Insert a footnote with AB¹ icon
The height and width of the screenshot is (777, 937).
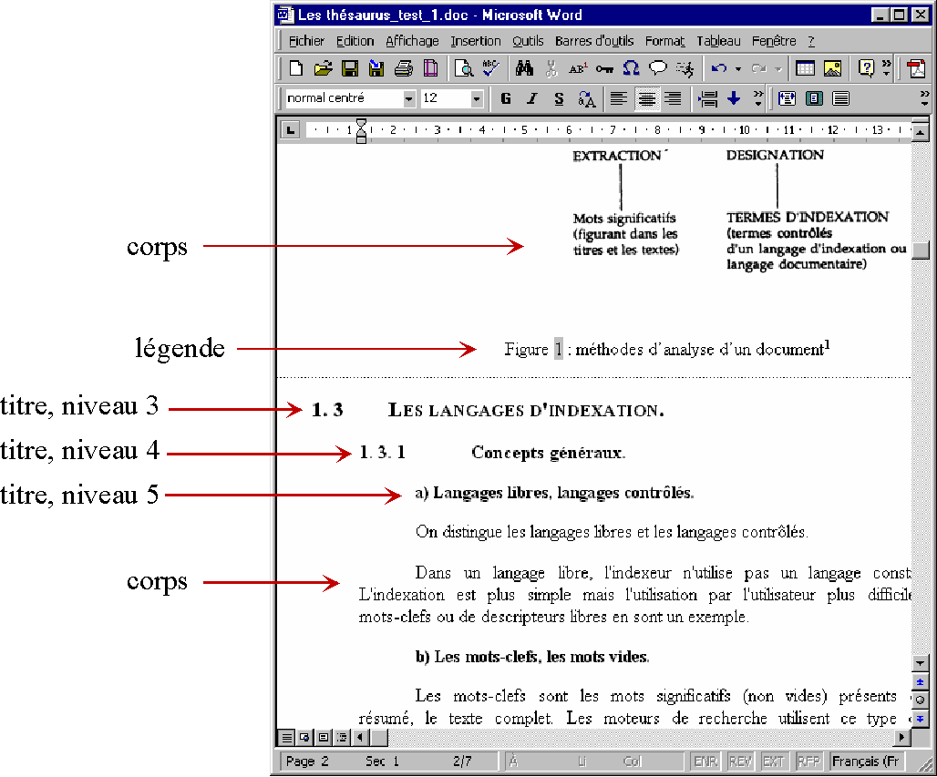pyautogui.click(x=578, y=68)
